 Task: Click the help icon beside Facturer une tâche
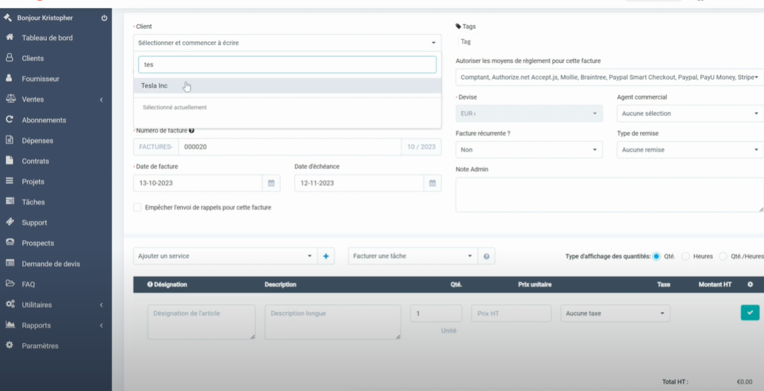486,256
